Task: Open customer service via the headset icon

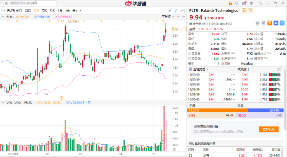Action: (x=236, y=3)
